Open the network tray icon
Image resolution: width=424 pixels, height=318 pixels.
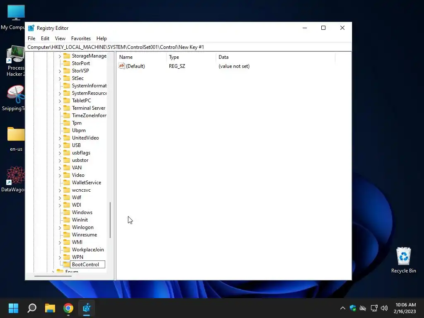(374, 308)
